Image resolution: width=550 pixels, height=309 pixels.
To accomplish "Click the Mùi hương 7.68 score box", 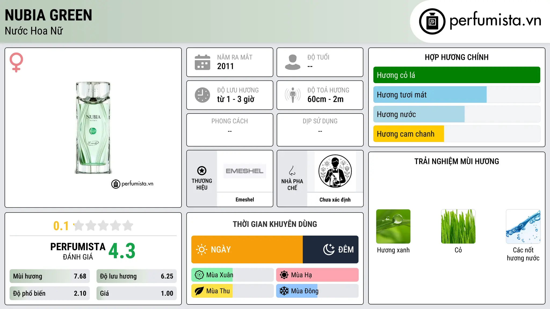I will pyautogui.click(x=50, y=276).
